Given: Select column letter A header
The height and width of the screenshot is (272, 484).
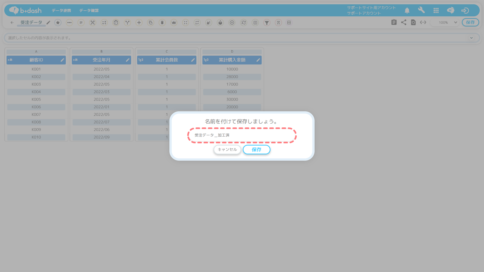Looking at the screenshot, I should pyautogui.click(x=36, y=52).
